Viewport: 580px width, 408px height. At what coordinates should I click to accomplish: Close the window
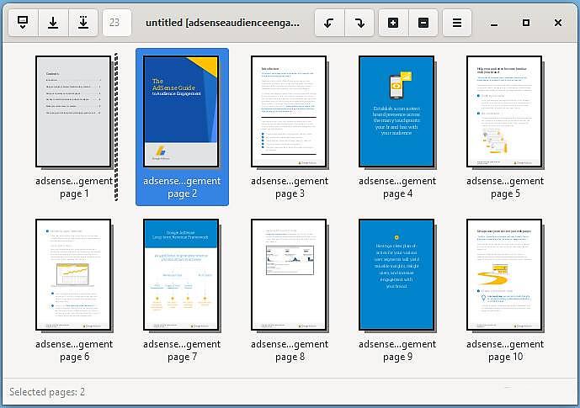[x=558, y=23]
